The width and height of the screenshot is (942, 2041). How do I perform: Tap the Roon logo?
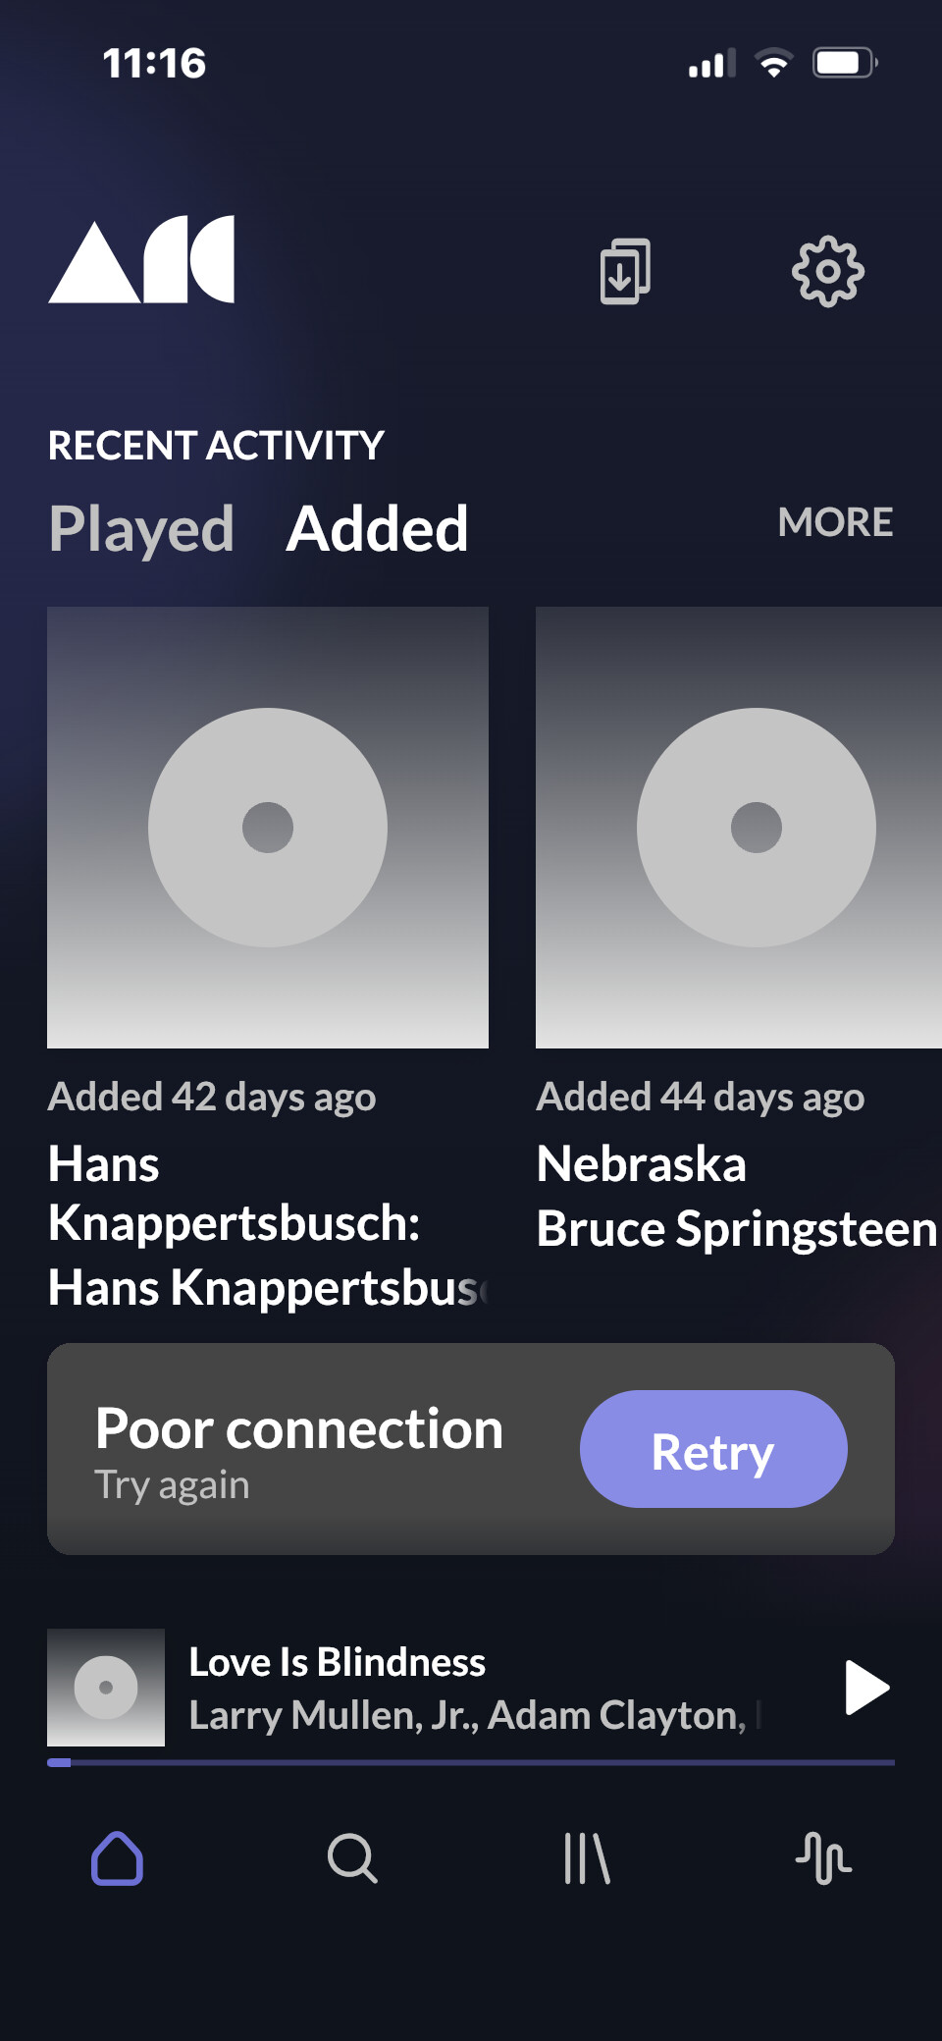coord(141,260)
